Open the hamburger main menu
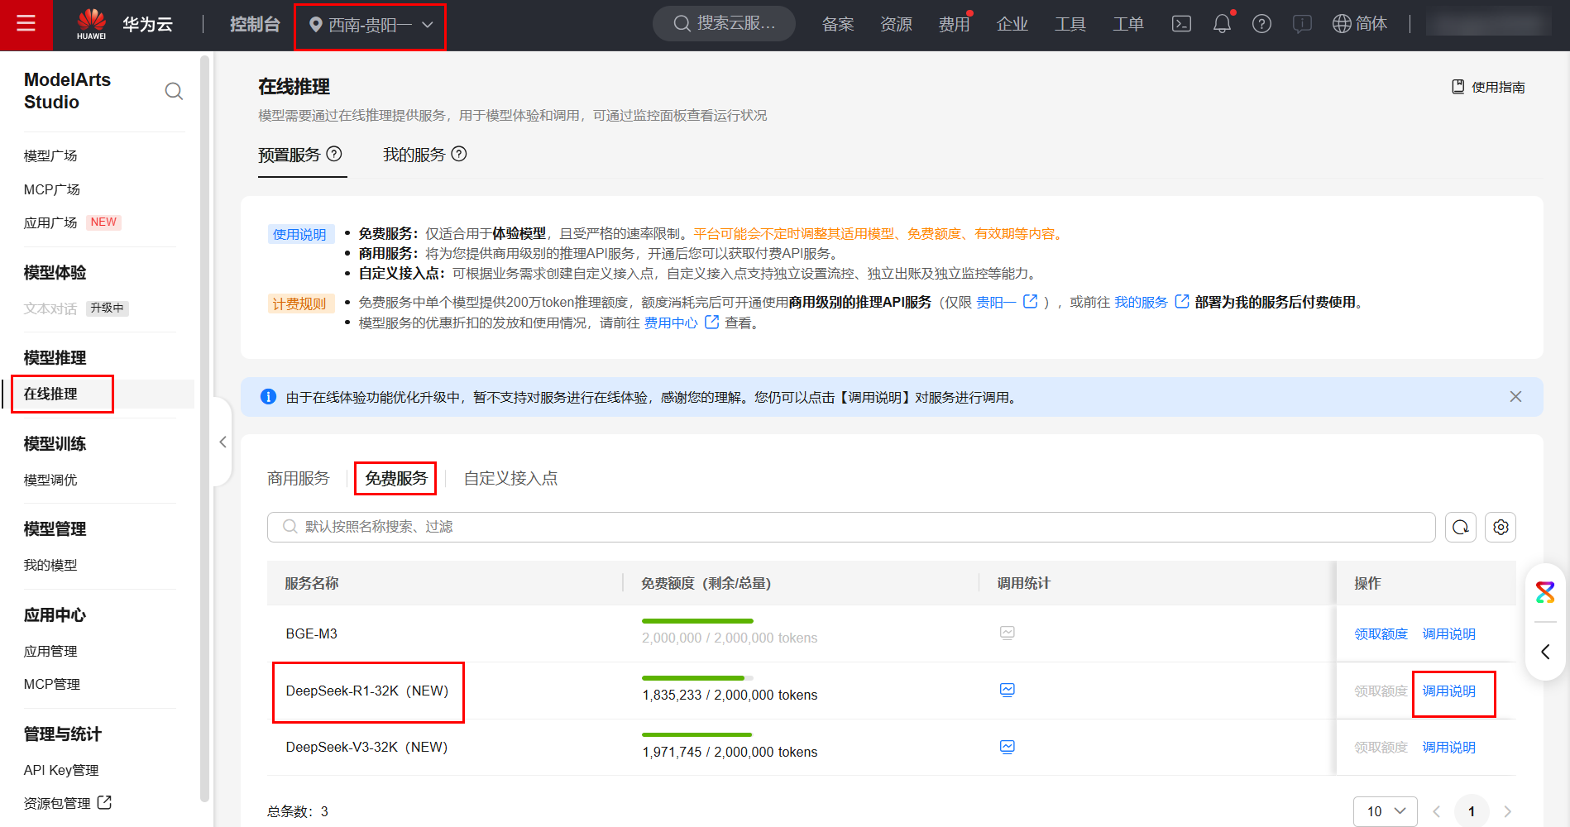This screenshot has width=1570, height=827. click(x=26, y=24)
